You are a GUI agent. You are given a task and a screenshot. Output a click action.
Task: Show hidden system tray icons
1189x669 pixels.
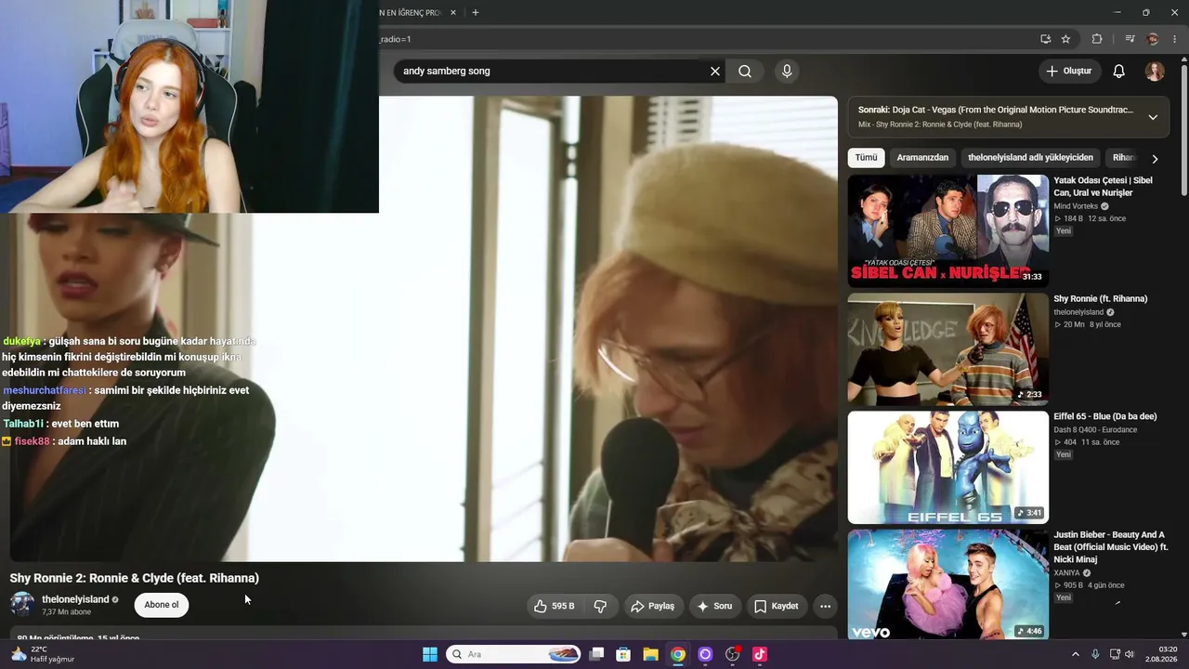(1076, 654)
